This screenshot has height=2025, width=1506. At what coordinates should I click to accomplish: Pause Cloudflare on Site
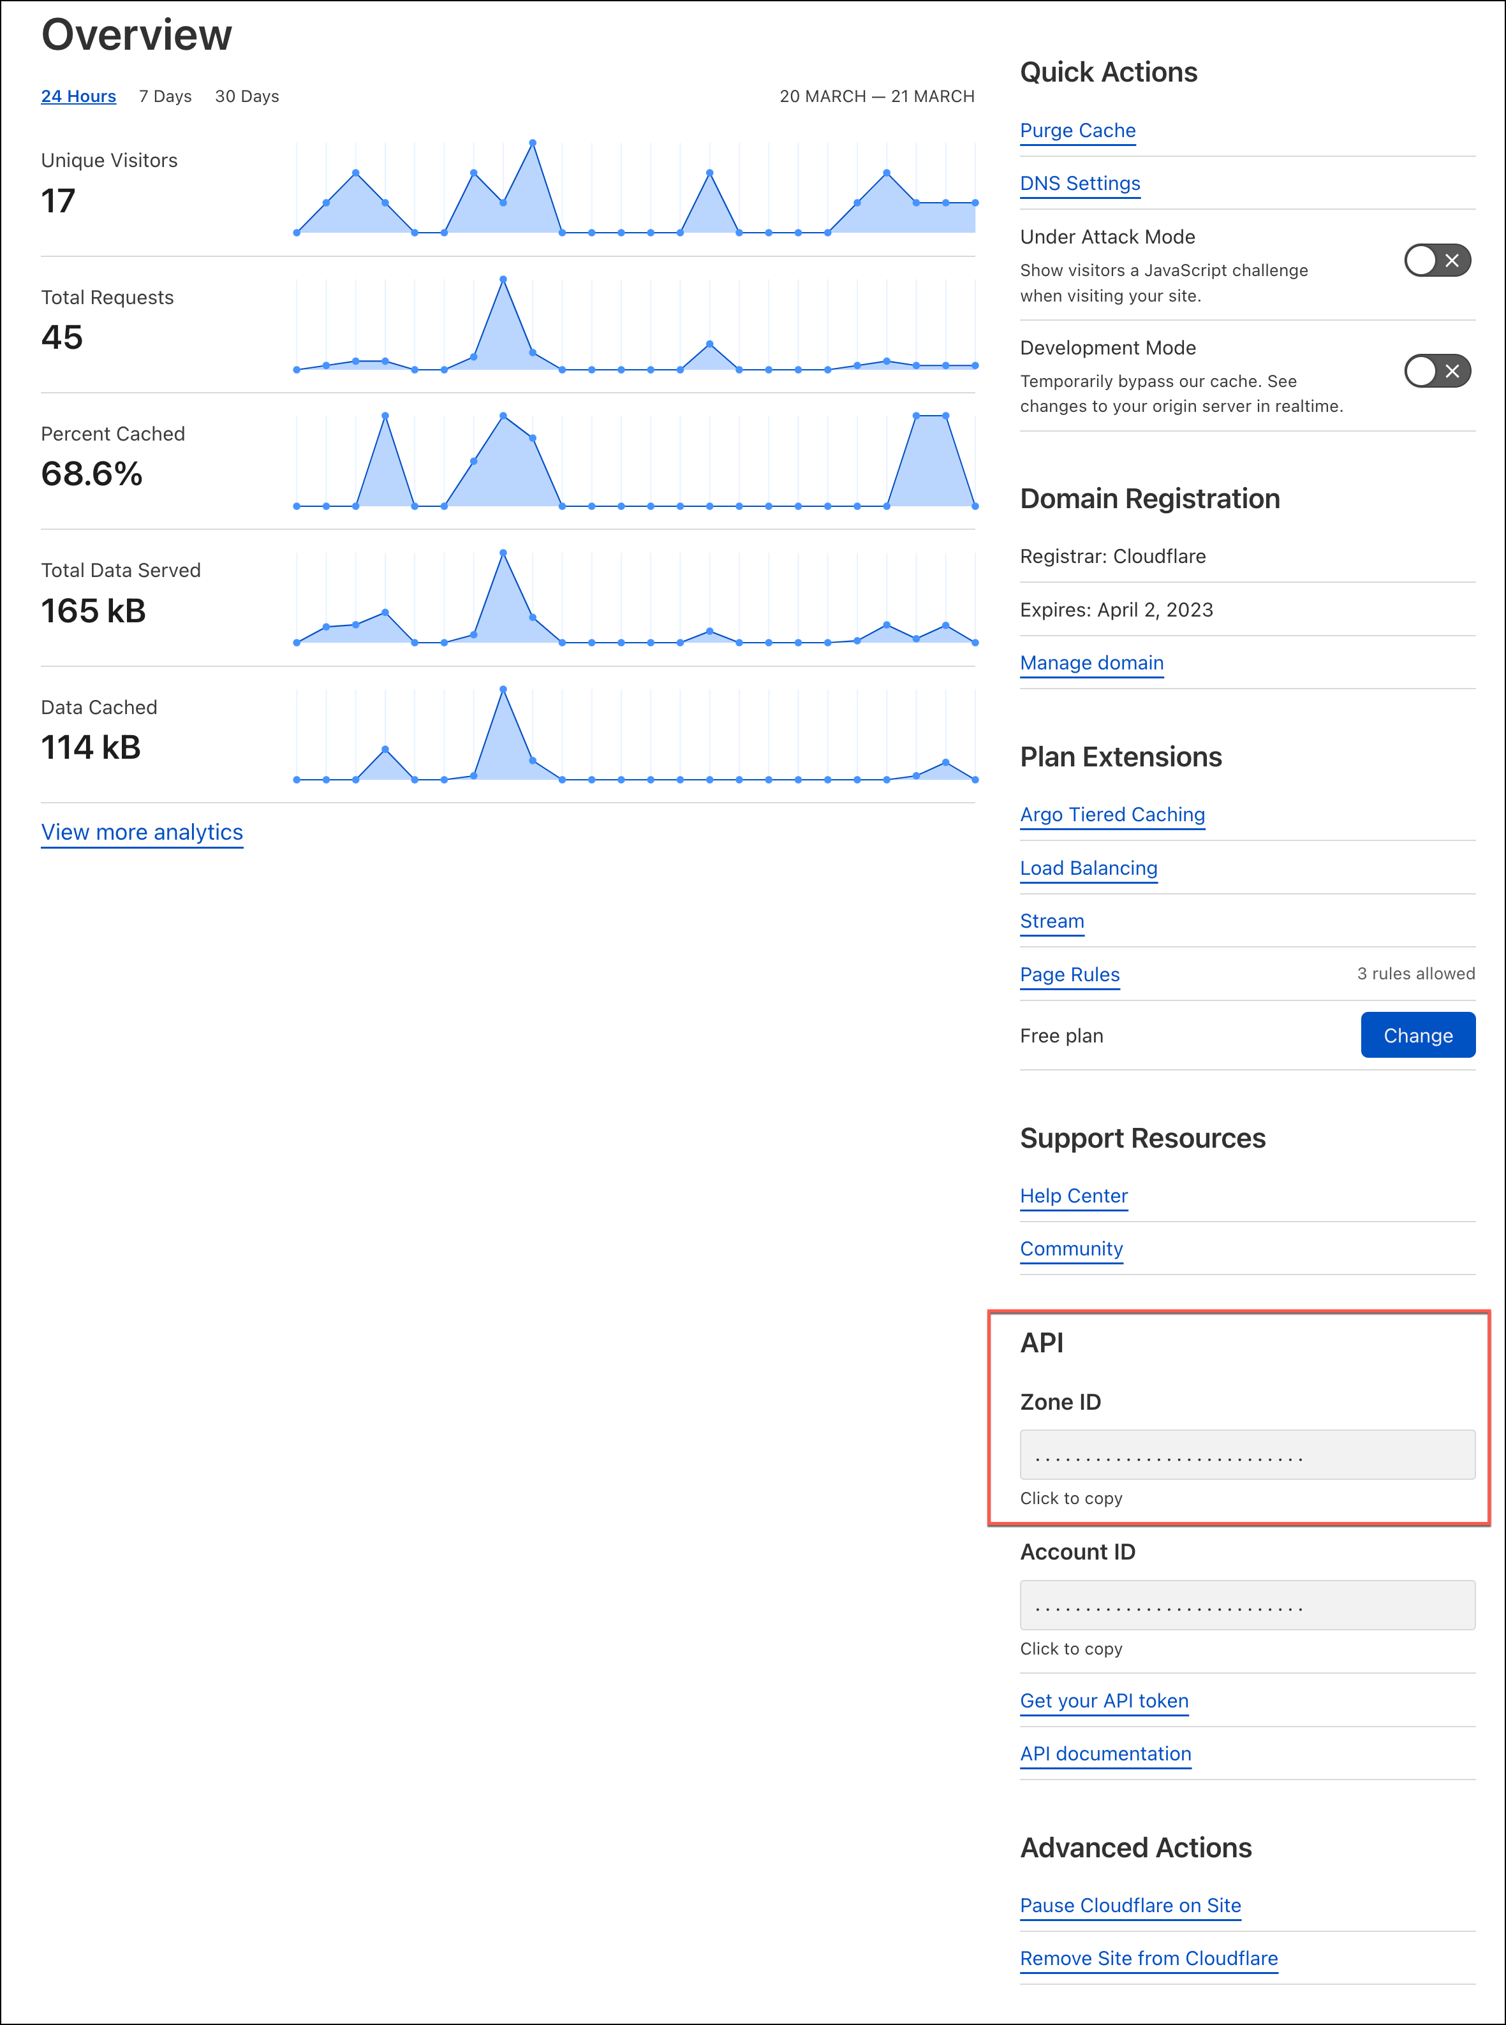point(1130,1904)
